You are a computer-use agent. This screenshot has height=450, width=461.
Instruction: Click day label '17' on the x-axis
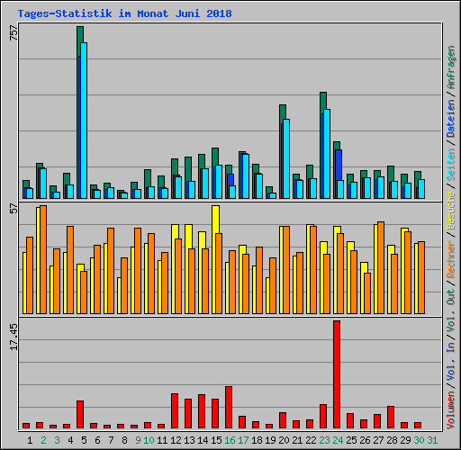[243, 440]
